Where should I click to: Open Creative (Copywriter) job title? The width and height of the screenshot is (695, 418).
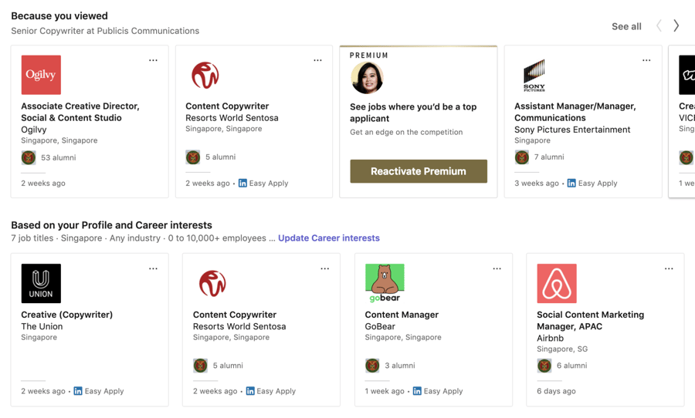coord(67,315)
